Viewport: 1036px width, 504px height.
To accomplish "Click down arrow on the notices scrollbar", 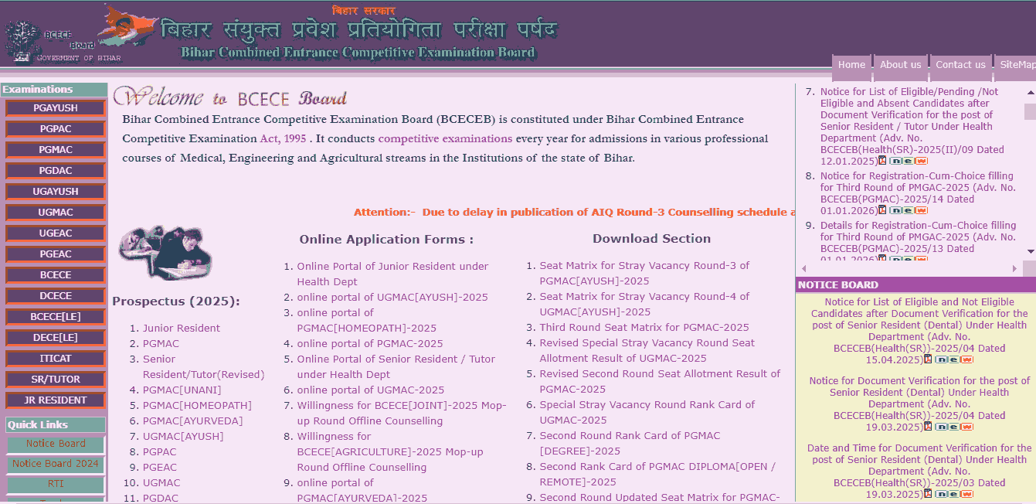I will [x=1031, y=250].
